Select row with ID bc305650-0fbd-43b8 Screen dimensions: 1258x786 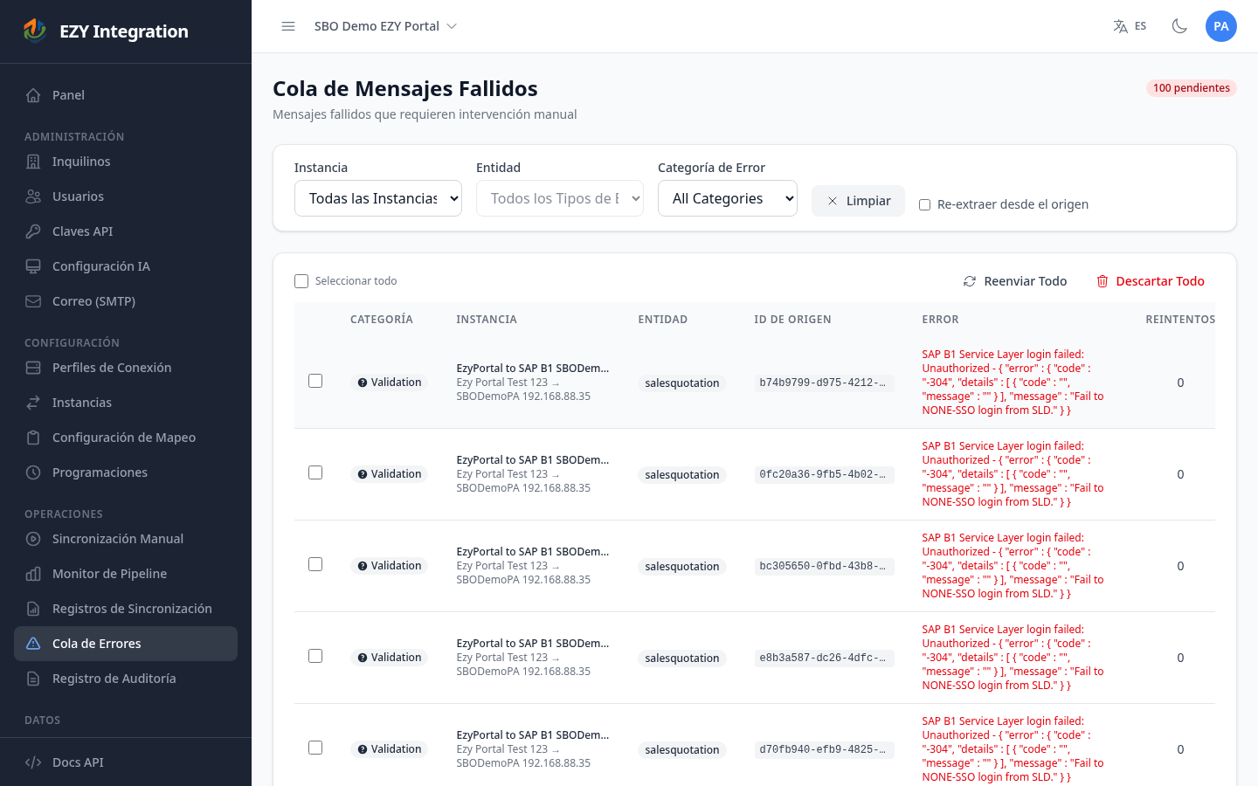[x=315, y=564]
